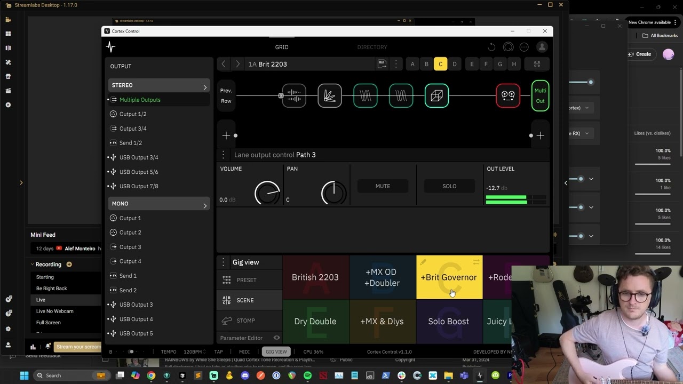Select Multiple Outputs in stereo list
Viewport: 683px width, 384px height.
click(x=159, y=100)
